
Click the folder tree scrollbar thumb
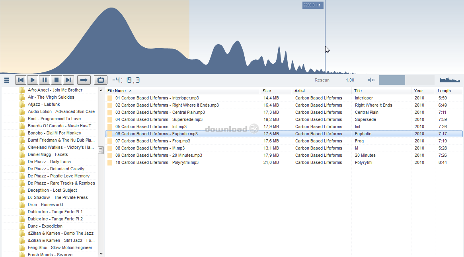pos(101,150)
